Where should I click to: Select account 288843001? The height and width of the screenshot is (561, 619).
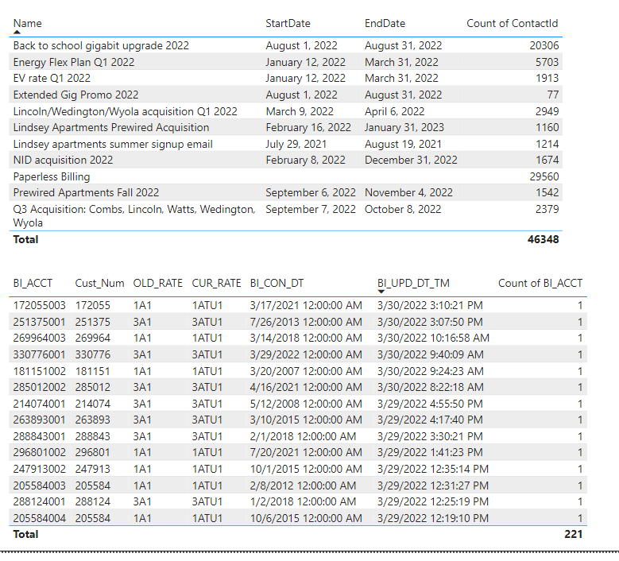point(39,436)
